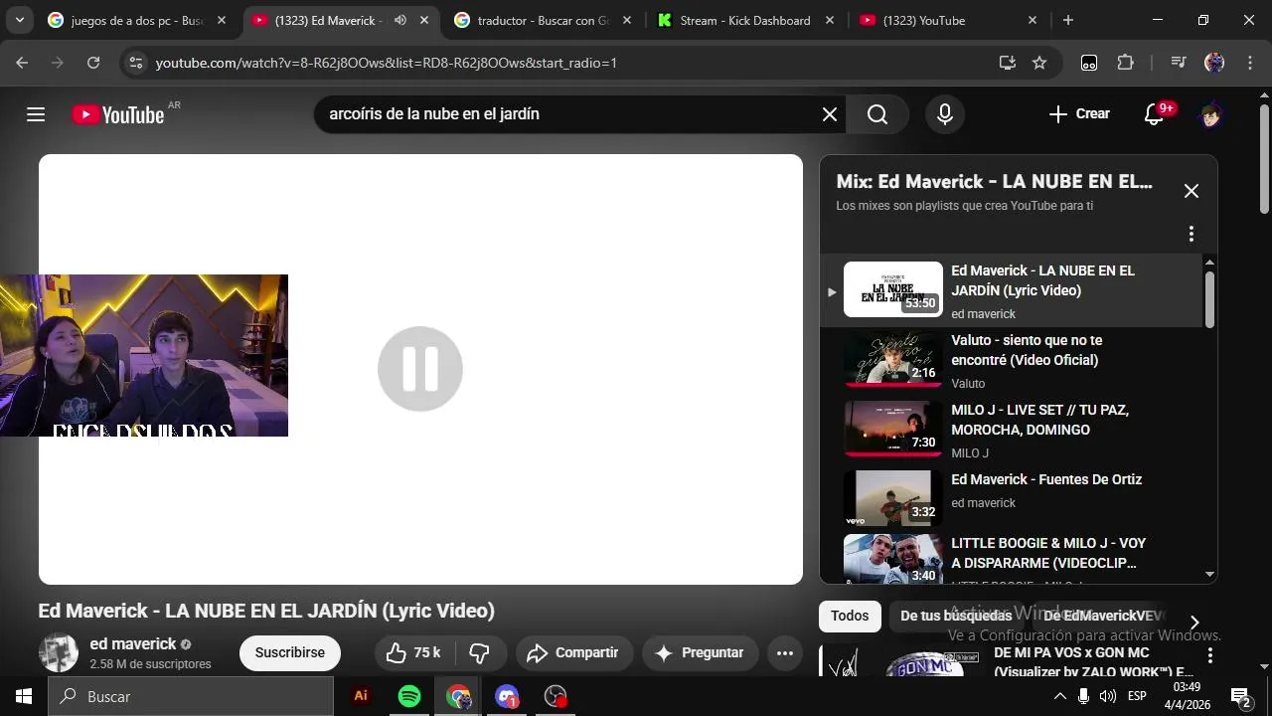Pause video with center pause button

click(x=420, y=369)
